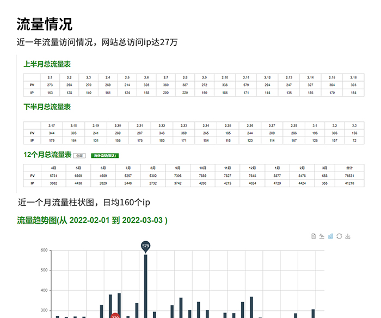
Task: Switch the chart to bar type
Action: 330,236
